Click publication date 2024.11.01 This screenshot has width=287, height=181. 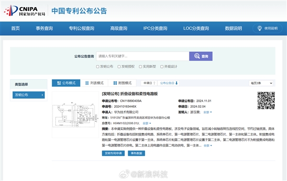click(204, 101)
